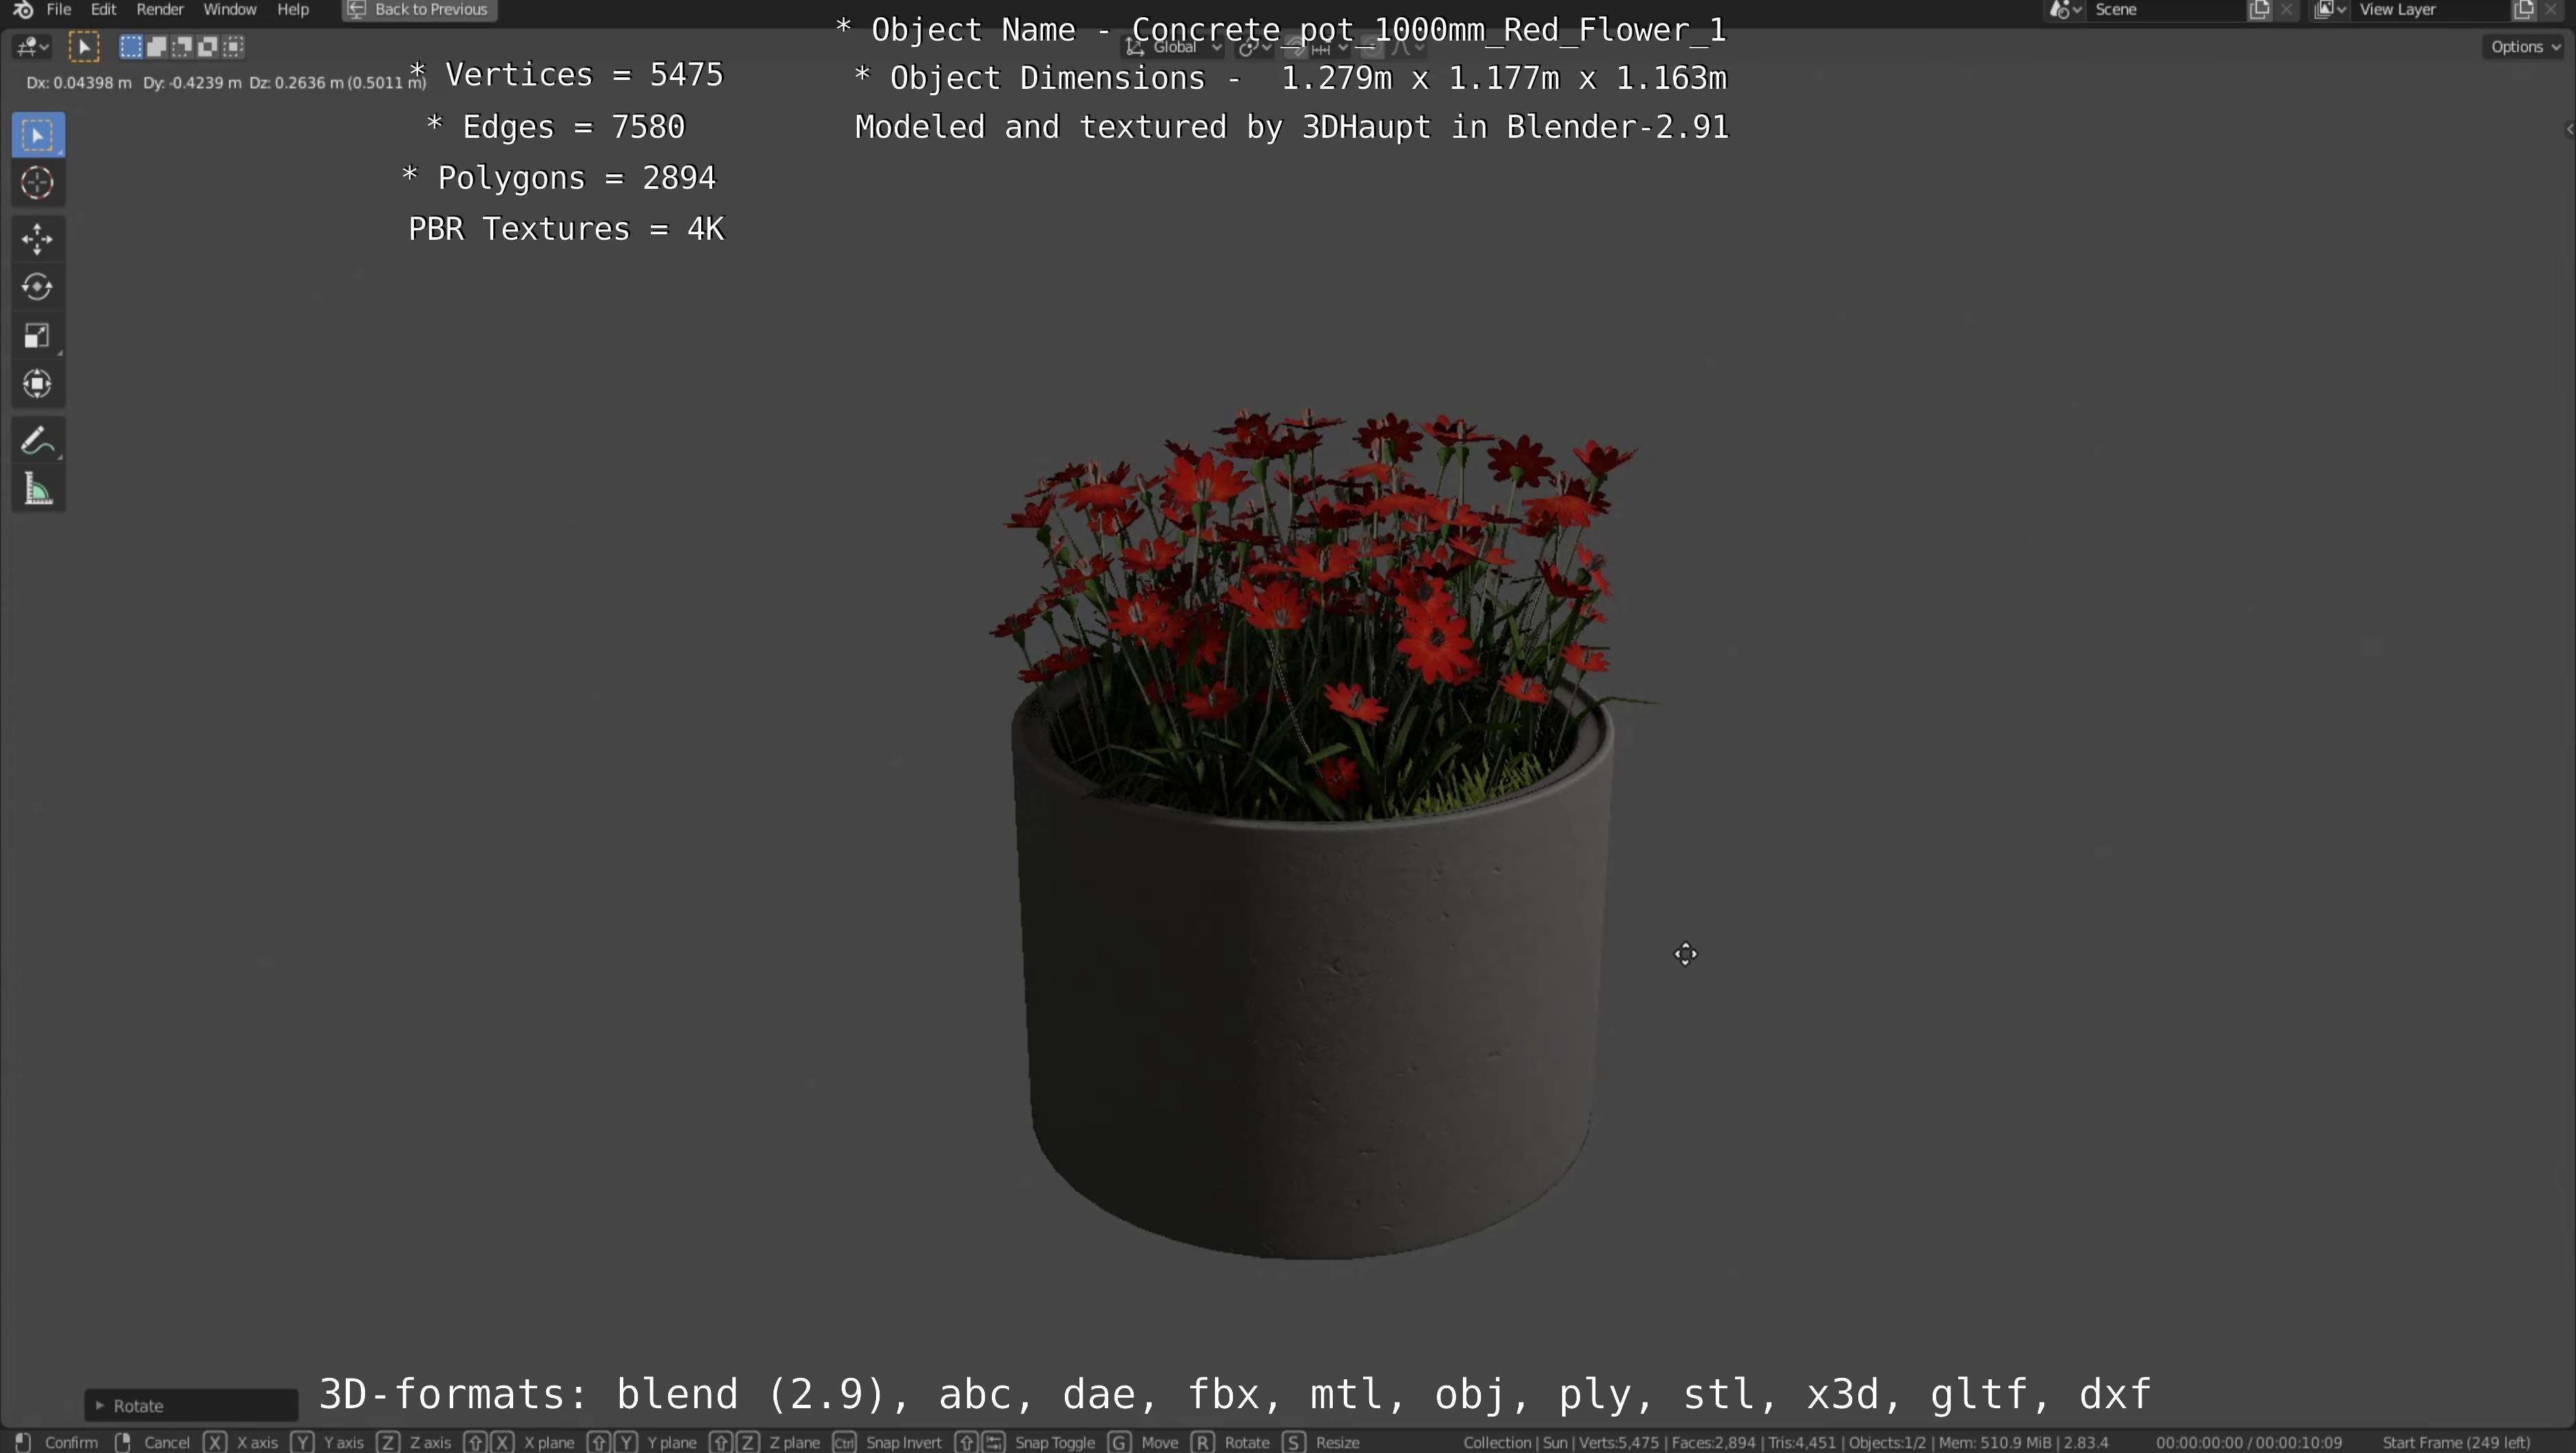
Task: Open the Help menu
Action: [x=293, y=10]
